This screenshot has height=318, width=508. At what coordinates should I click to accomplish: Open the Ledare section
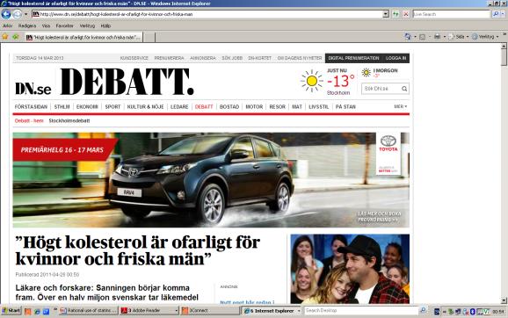click(179, 106)
